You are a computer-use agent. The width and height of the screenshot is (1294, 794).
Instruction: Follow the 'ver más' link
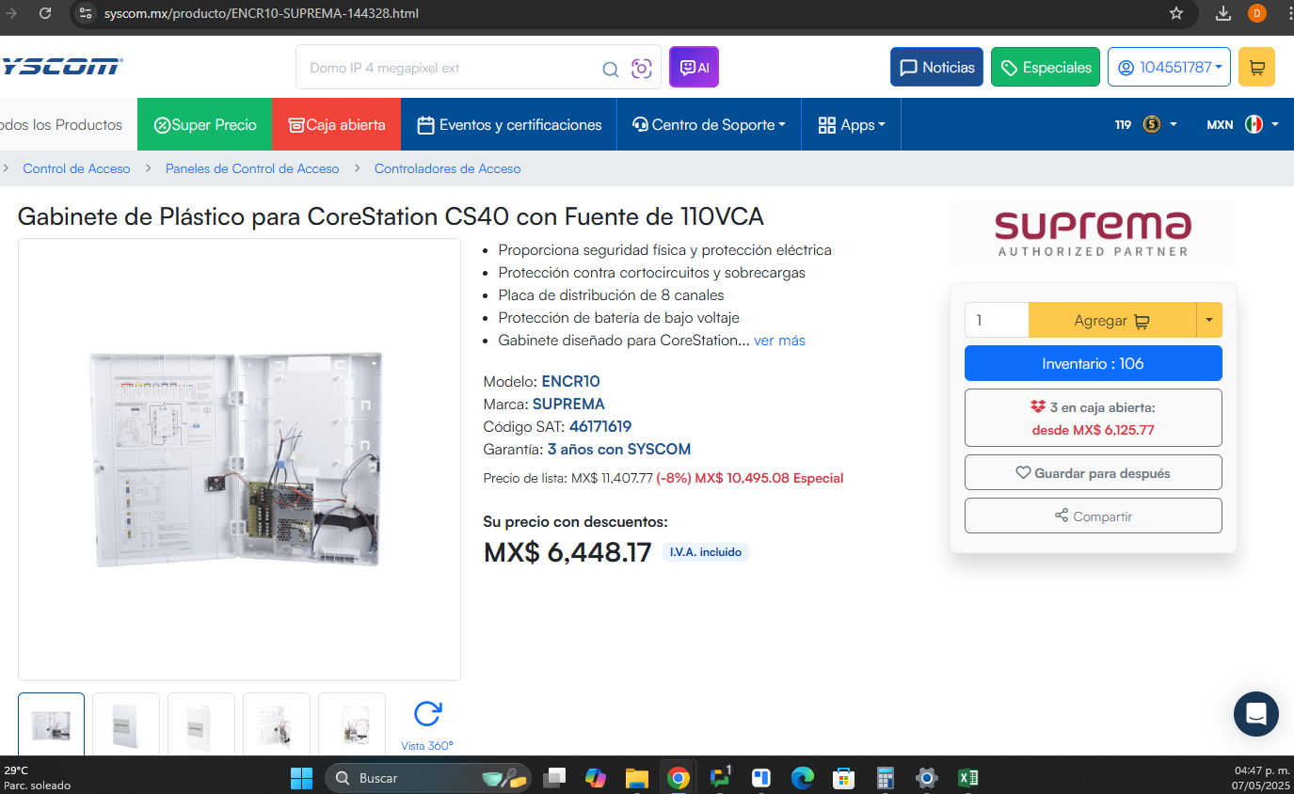[779, 341]
